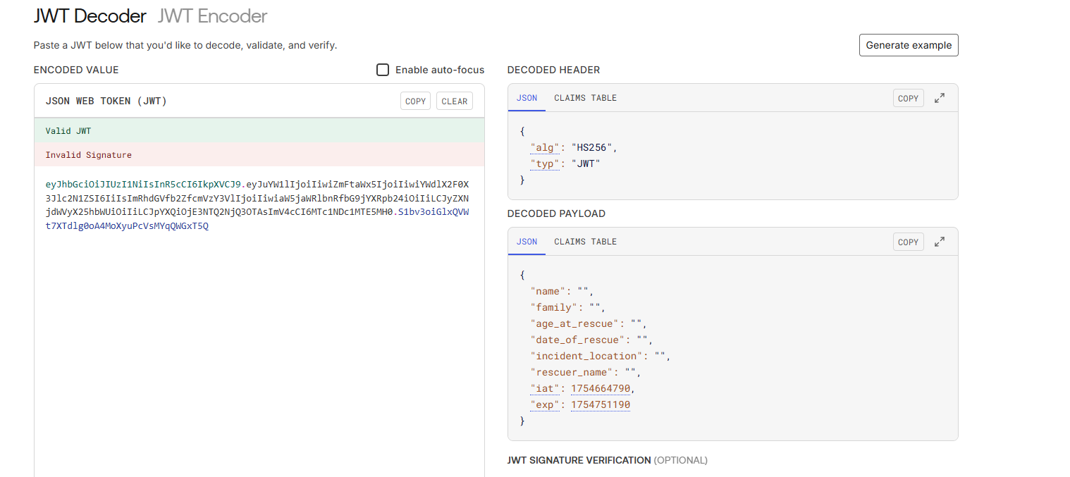Open Claims Table tab in Decoded Payload
Screen dimensions: 1070x477
click(585, 242)
